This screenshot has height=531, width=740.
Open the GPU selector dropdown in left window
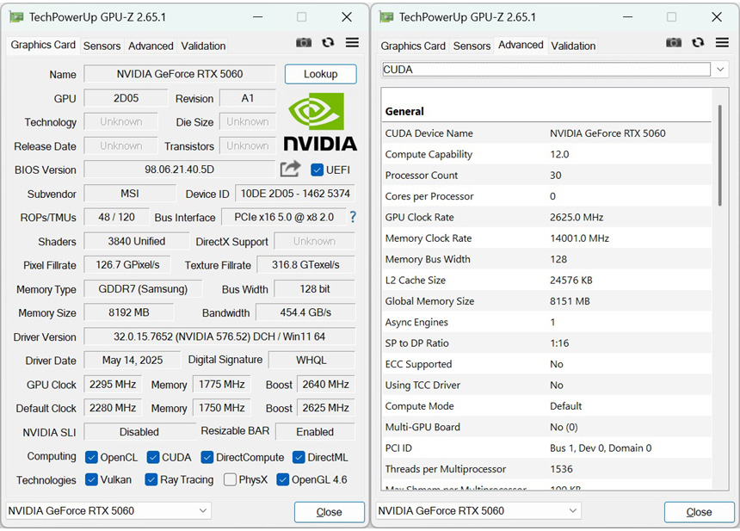tap(203, 511)
